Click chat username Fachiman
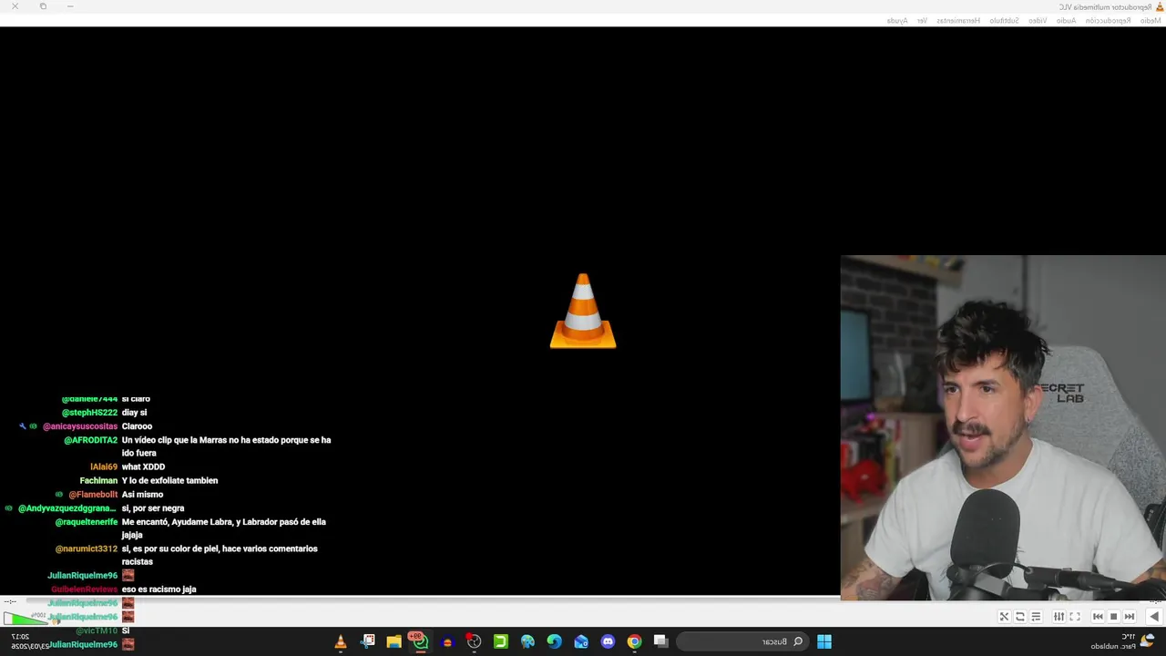 pyautogui.click(x=98, y=481)
